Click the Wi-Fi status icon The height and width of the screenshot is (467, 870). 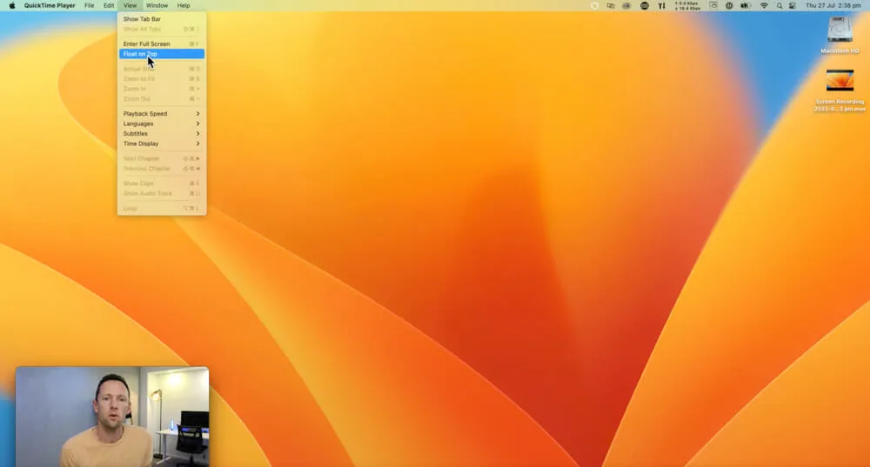click(764, 5)
